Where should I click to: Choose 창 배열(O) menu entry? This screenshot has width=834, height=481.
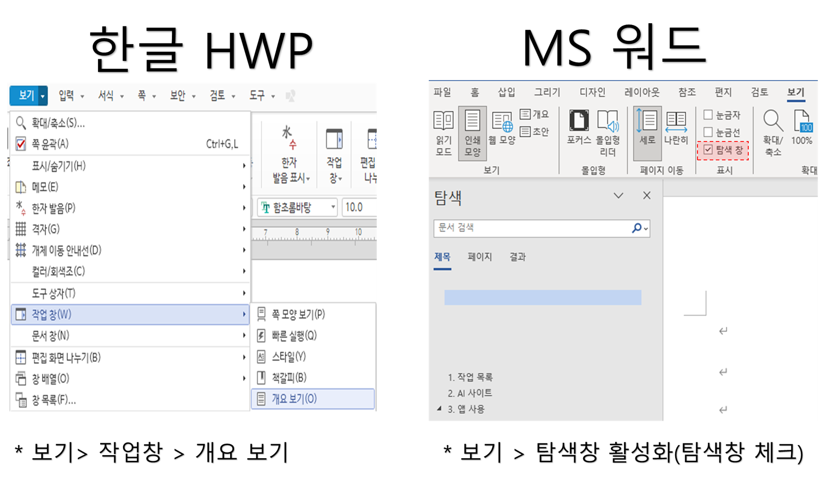[130, 379]
